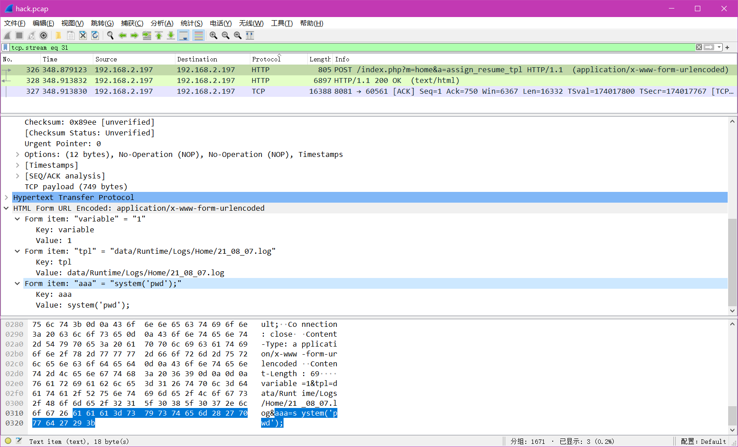Sort packets by Destination column header
Viewport: 738px width, 447px height.
pyautogui.click(x=212, y=59)
